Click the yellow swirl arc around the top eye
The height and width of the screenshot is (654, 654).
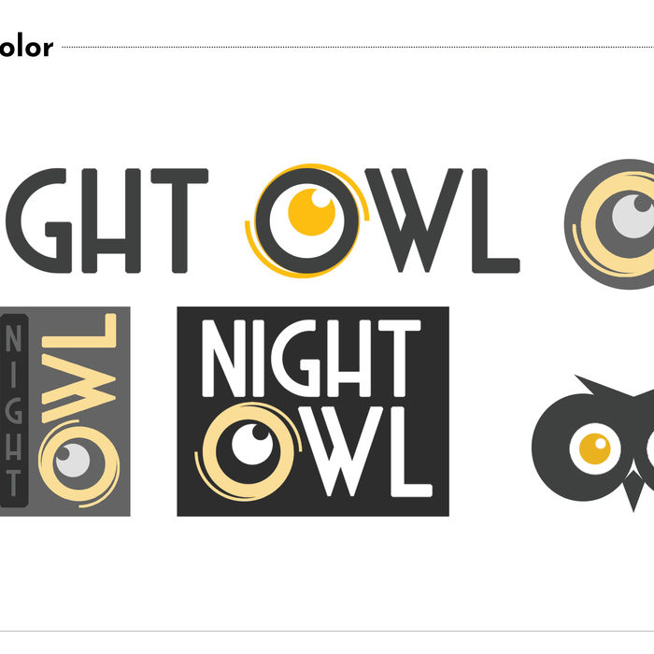(307, 220)
